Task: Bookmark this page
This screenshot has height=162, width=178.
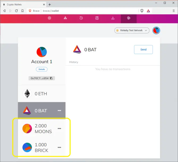Action: [x=23, y=11]
